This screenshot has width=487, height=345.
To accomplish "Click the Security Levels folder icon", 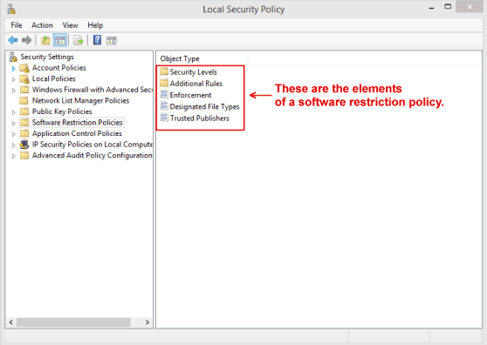I will point(164,71).
